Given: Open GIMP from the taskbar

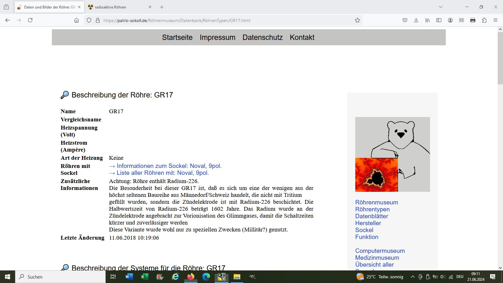Looking at the screenshot, I should (252, 277).
